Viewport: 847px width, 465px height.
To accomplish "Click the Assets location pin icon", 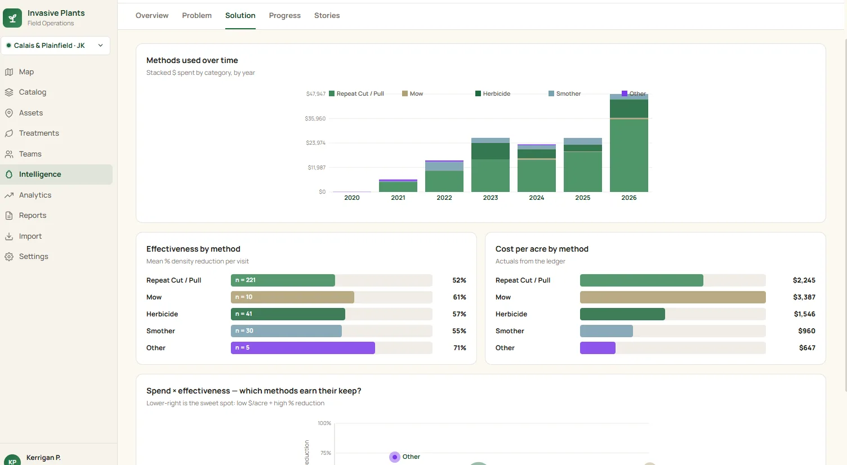I will pos(9,113).
